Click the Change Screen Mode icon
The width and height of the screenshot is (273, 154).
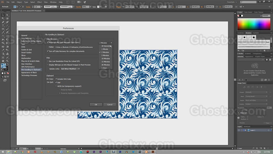pyautogui.click(x=5, y=80)
